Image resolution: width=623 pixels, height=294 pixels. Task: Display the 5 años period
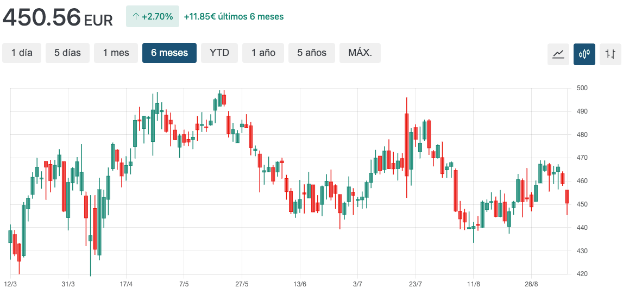coord(312,53)
